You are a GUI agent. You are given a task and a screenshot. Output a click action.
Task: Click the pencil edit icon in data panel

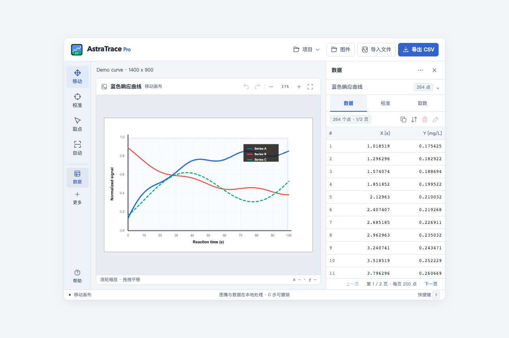pos(435,119)
